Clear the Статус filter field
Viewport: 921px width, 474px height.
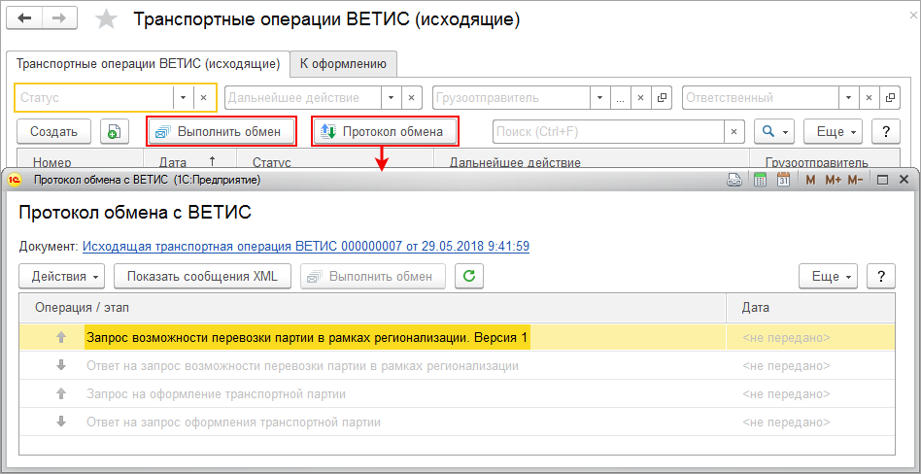pyautogui.click(x=204, y=98)
